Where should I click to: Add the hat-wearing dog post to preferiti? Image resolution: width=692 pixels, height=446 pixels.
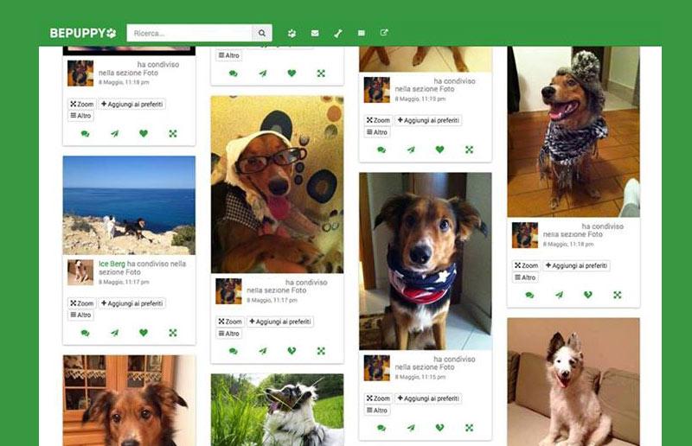[x=577, y=265]
